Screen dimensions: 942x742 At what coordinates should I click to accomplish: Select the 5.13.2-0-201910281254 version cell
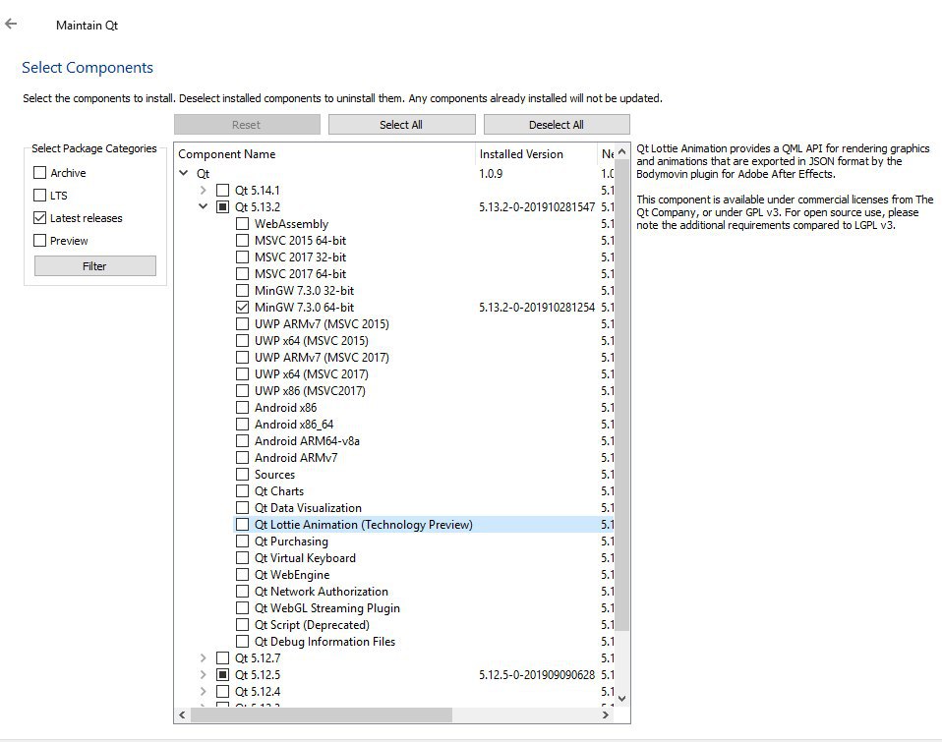[x=537, y=308]
